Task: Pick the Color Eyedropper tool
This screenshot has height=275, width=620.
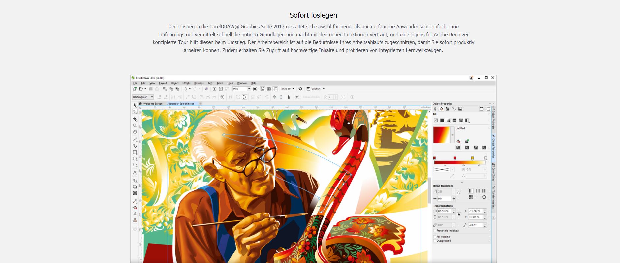Action: point(135,201)
